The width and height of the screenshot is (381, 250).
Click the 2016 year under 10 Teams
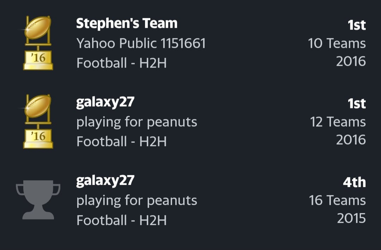(x=351, y=61)
